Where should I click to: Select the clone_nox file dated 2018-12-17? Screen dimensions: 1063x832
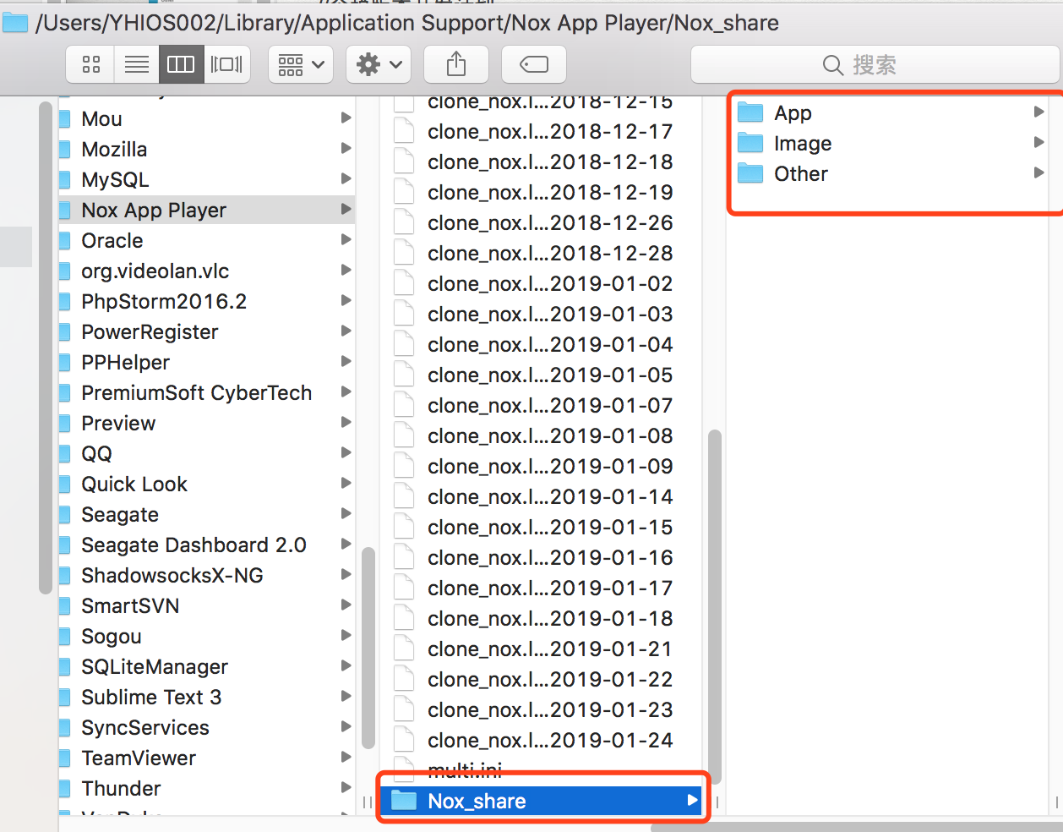pyautogui.click(x=541, y=131)
